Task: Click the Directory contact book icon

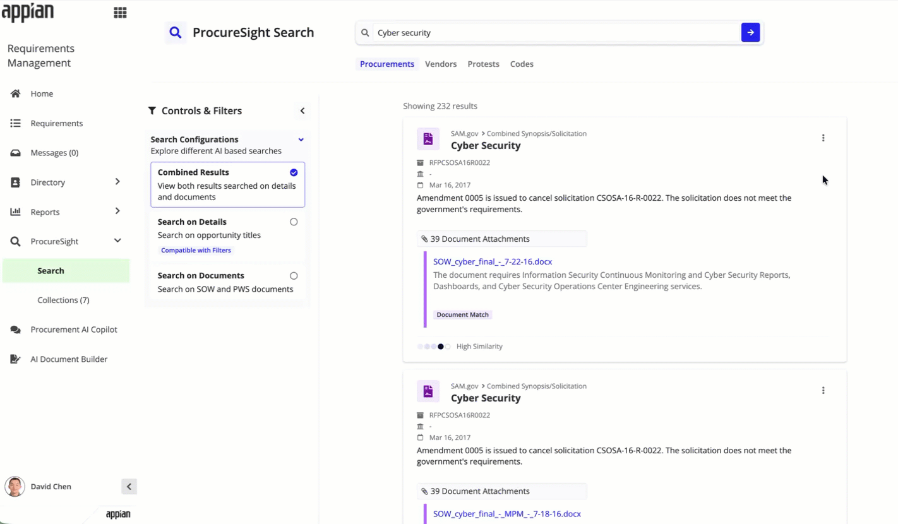Action: click(x=16, y=182)
